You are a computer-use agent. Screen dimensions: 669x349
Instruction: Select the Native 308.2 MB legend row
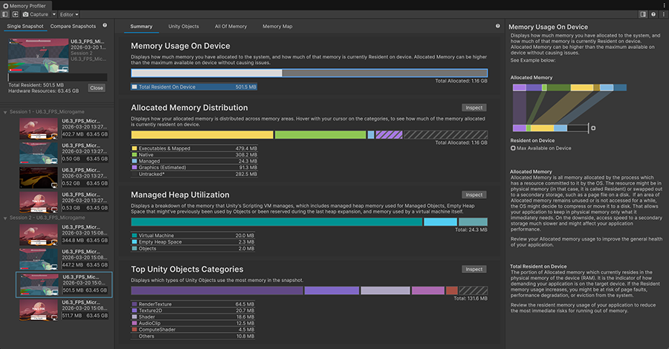pos(194,154)
